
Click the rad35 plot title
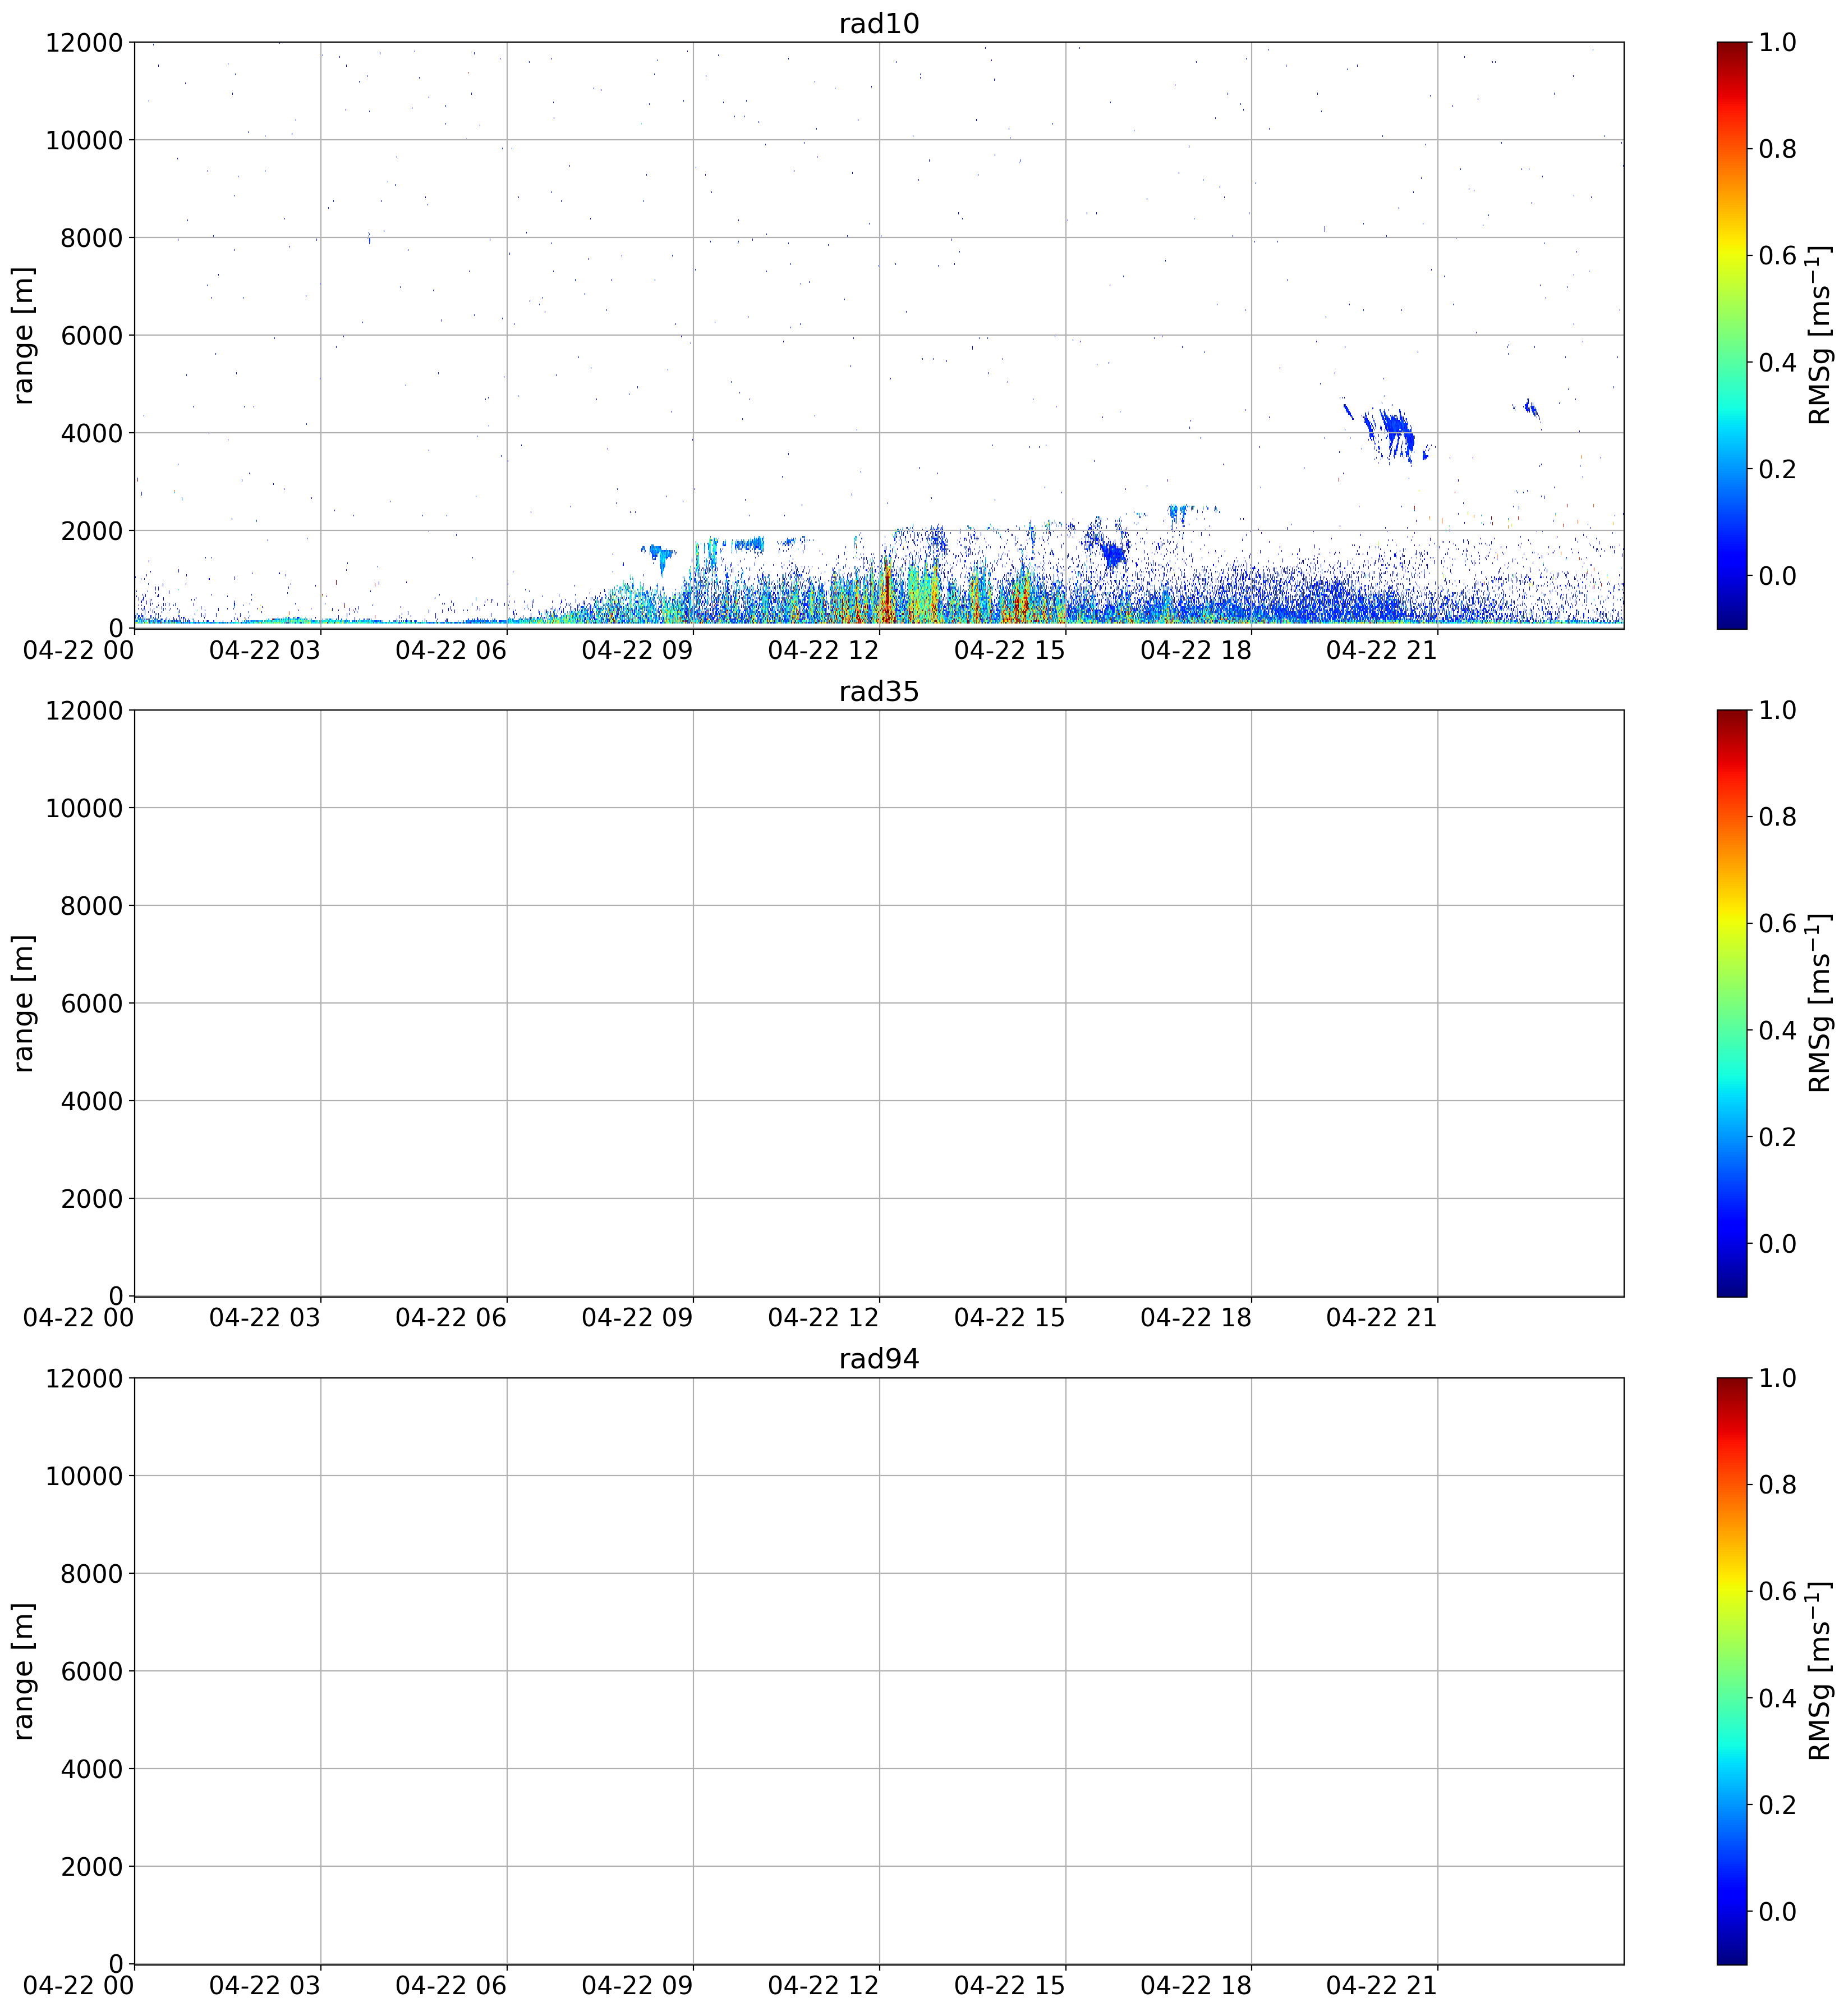coord(879,691)
